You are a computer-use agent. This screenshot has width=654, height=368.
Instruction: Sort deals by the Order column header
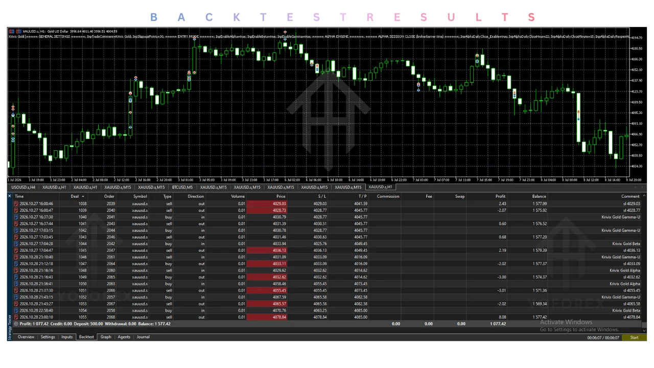tap(109, 196)
